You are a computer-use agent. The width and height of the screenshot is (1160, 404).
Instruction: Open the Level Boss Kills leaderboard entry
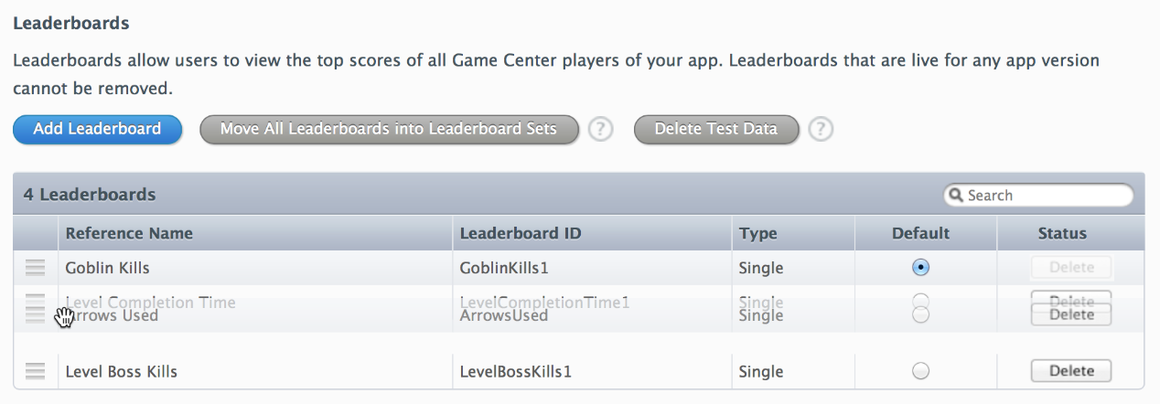(x=121, y=371)
